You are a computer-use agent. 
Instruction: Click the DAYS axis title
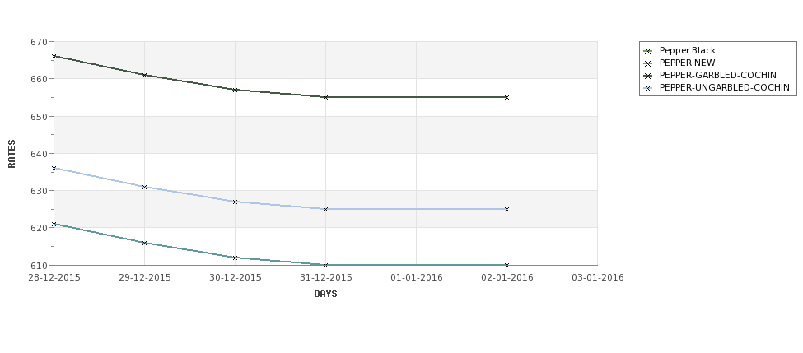tap(325, 294)
